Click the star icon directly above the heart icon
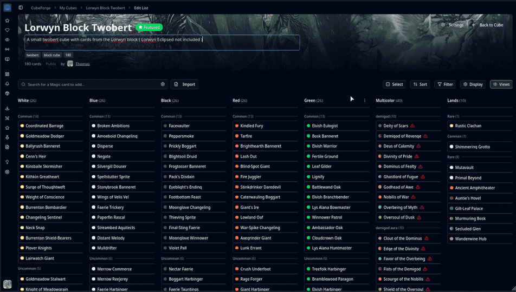The image size is (516, 292). [7, 21]
